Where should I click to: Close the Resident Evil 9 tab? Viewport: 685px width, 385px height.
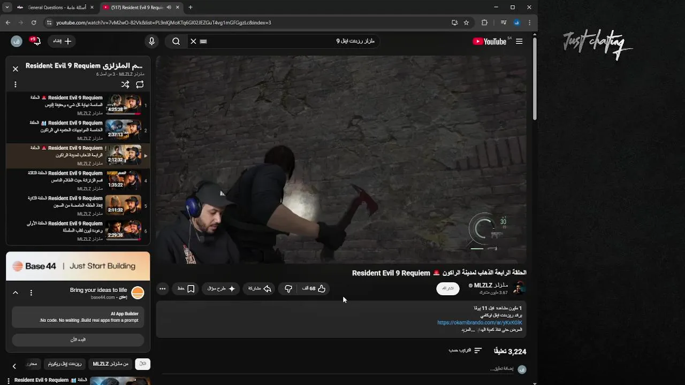[x=177, y=7]
